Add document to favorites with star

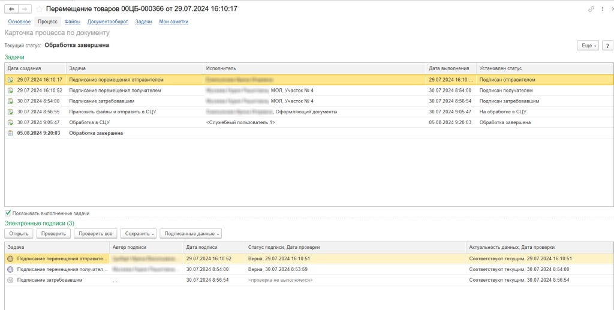pyautogui.click(x=40, y=9)
